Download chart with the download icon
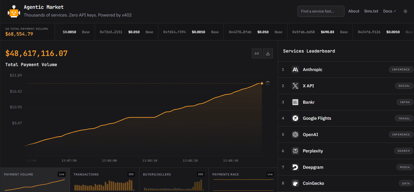Image resolution: width=414 pixels, height=192 pixels. (268, 53)
